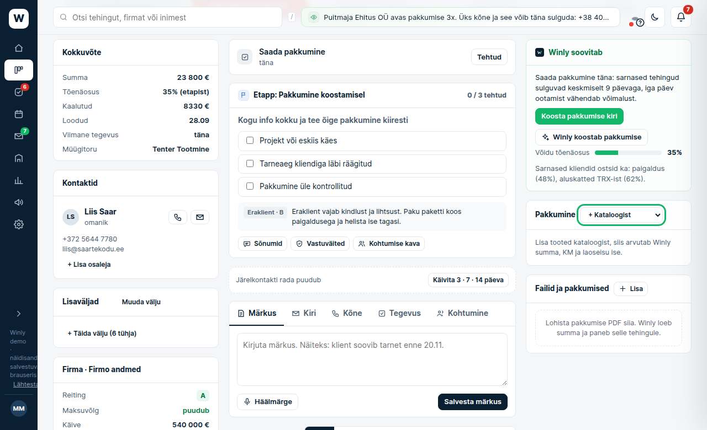
Task: Check 'Tarneaeg kliendiga läbi räägitud' checkbox
Action: click(250, 164)
